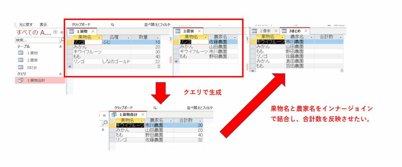Open the 1果物 table in the navigation pane
Viewport: 402px width, 167px height.
pos(32,53)
